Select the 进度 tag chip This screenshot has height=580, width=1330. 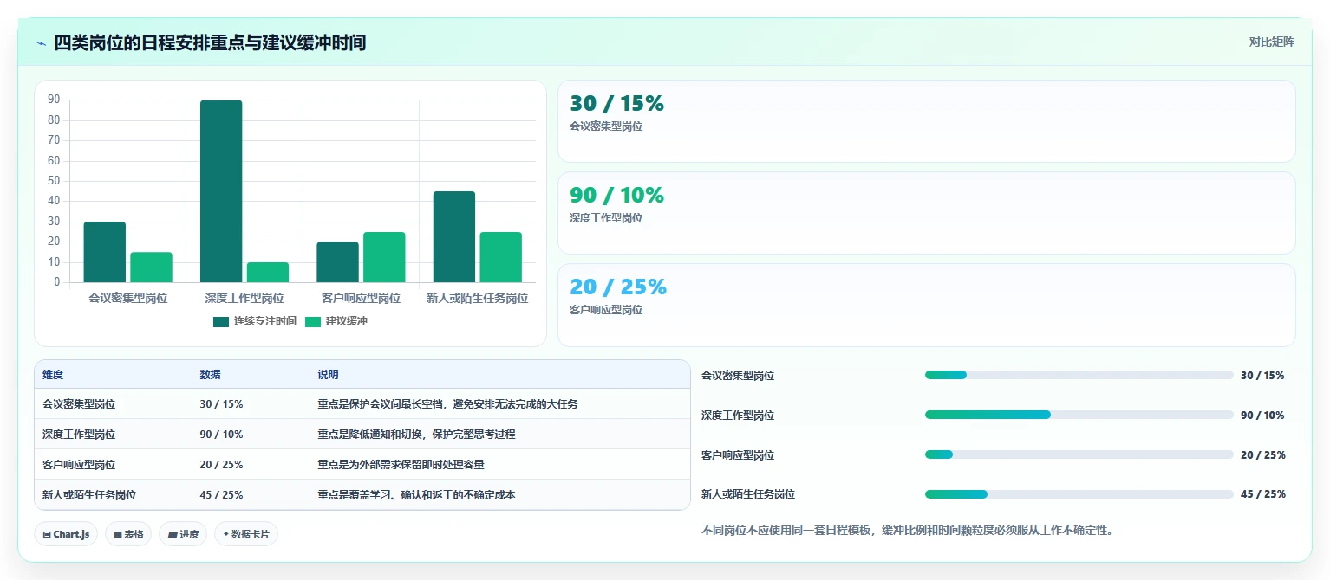click(x=183, y=534)
